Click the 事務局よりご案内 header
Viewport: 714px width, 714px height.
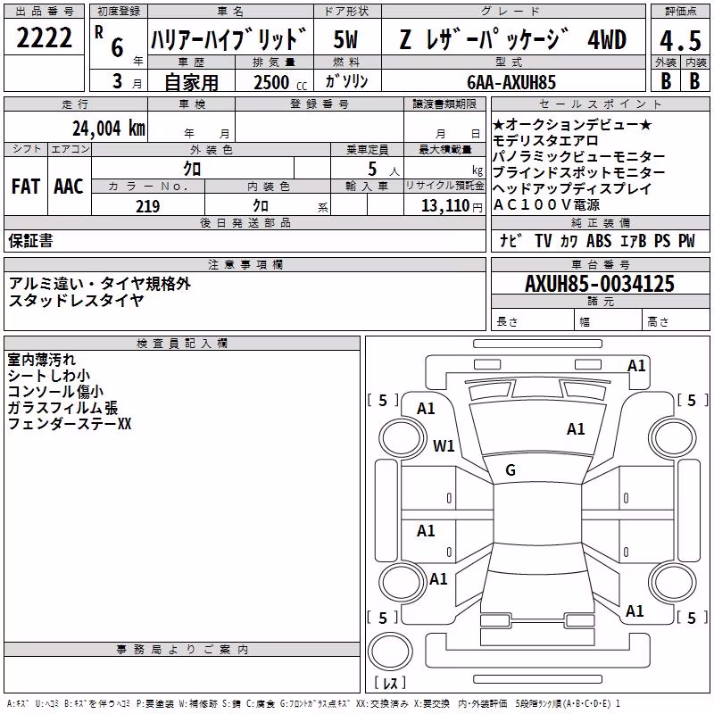tap(182, 650)
